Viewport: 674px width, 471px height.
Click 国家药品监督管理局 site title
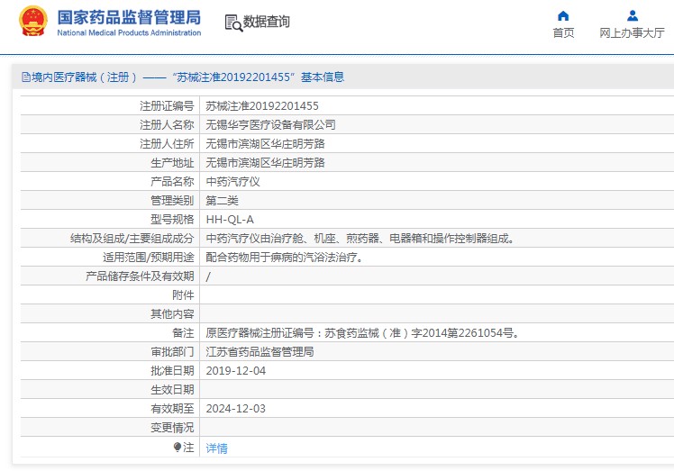[x=129, y=18]
